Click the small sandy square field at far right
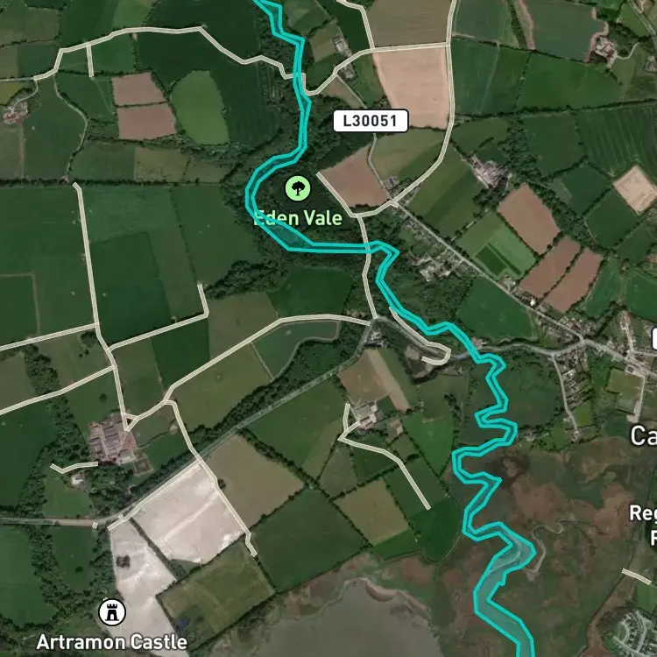Screen dimensions: 657x657 point(636,188)
